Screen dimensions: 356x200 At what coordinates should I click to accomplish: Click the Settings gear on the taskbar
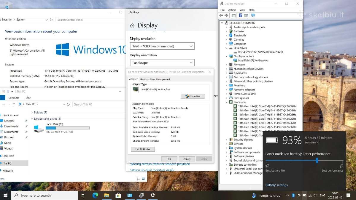pyautogui.click(x=152, y=195)
